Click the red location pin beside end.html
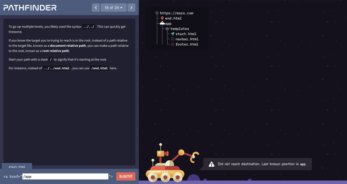The height and width of the screenshot is (184, 347). tap(162, 18)
